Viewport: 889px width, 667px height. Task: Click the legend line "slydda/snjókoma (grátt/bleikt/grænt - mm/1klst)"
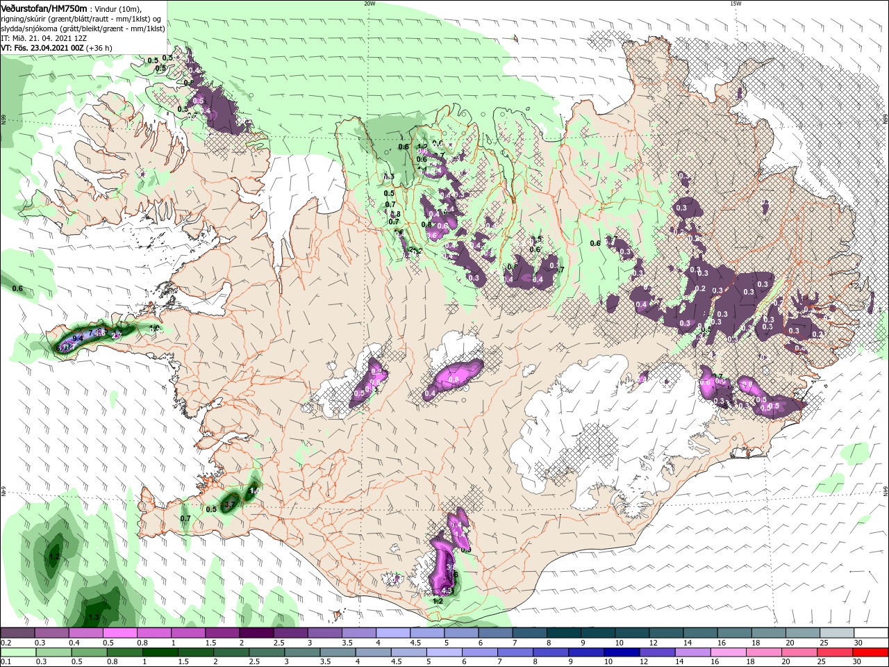83,28
